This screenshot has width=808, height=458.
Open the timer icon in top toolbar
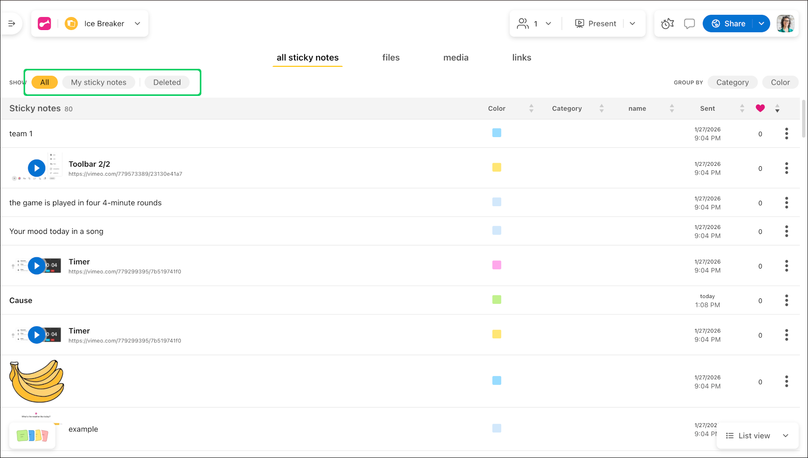667,24
